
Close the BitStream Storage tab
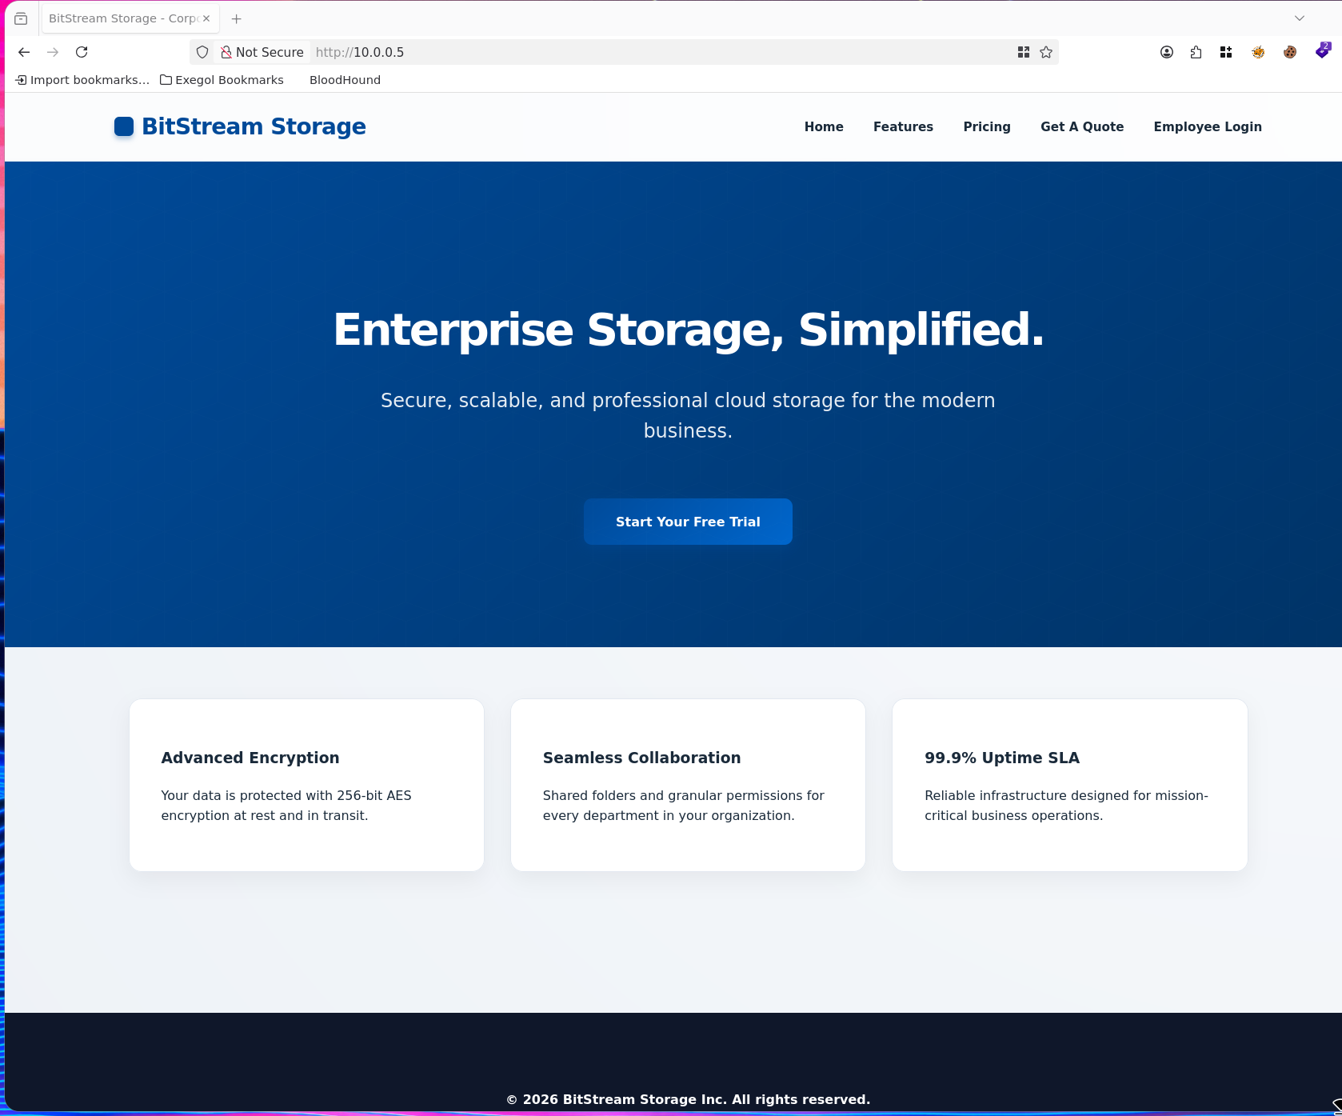coord(206,18)
